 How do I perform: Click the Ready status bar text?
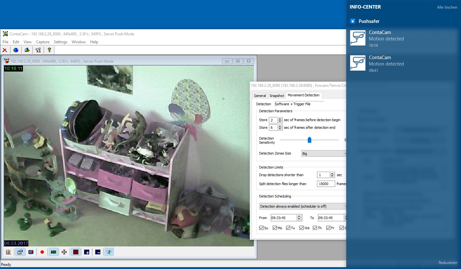(x=6, y=265)
